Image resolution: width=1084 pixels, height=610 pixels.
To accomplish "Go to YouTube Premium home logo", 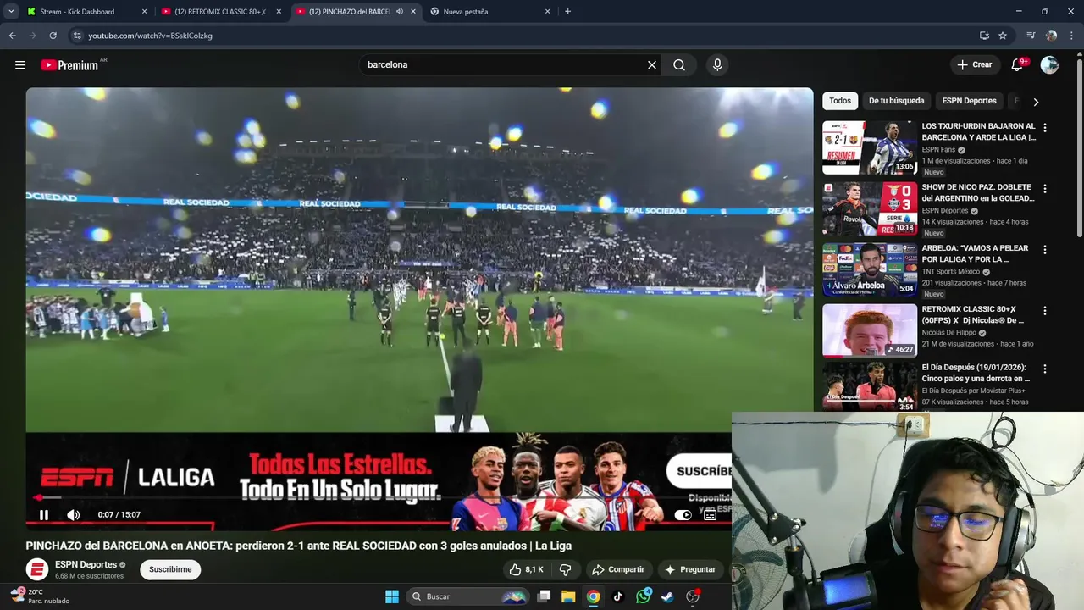I will coord(69,65).
